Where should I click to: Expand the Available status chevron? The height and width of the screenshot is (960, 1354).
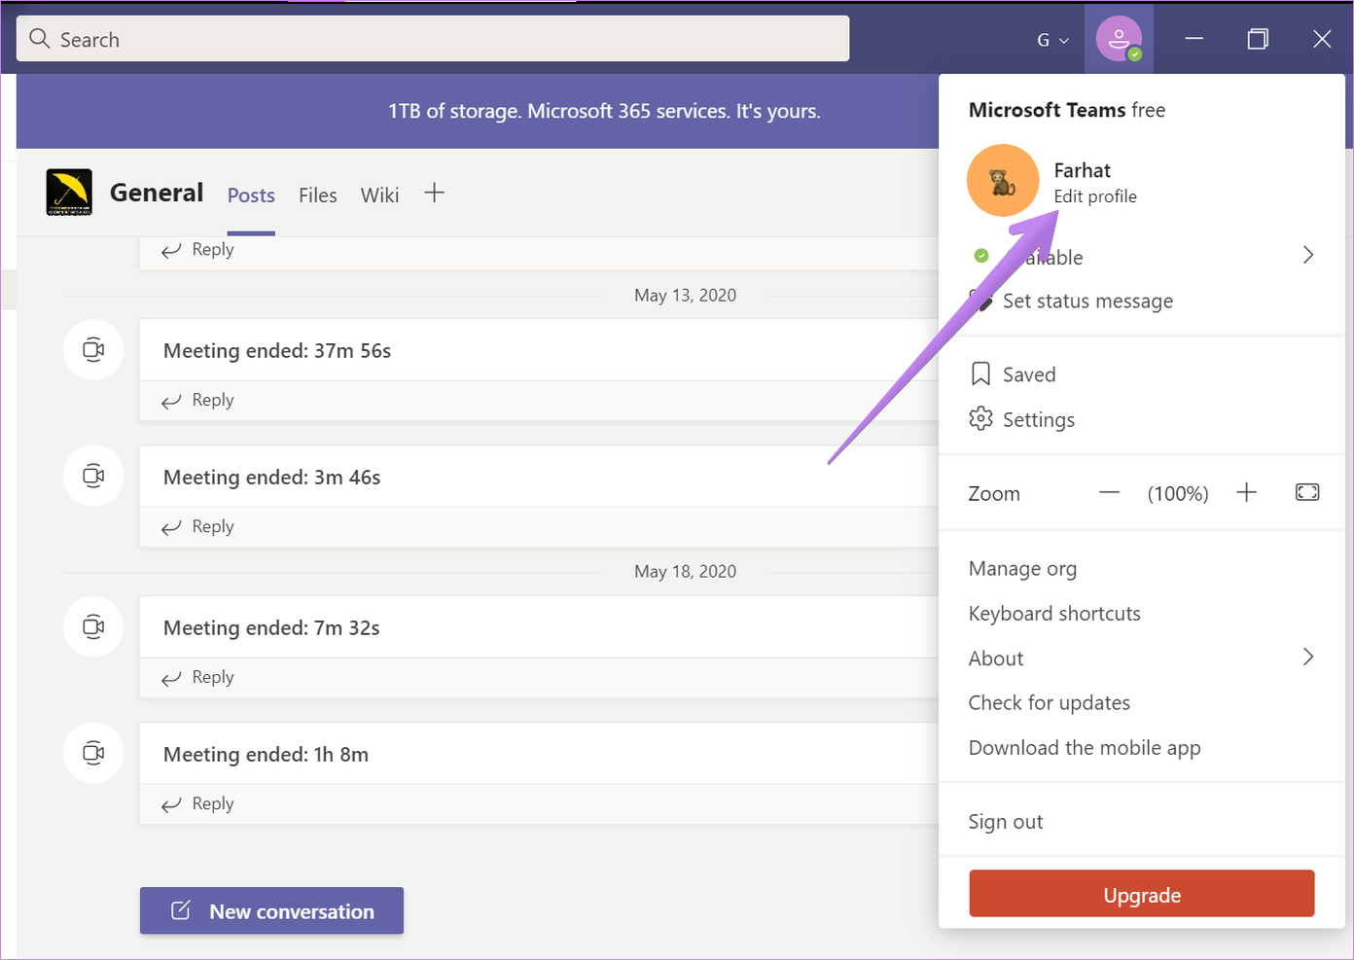(1308, 255)
